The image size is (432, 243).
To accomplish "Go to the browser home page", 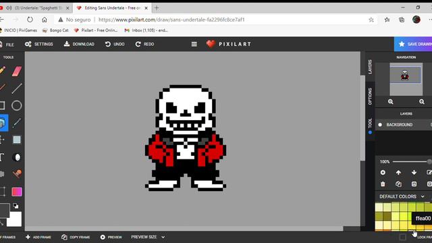I will (45, 20).
